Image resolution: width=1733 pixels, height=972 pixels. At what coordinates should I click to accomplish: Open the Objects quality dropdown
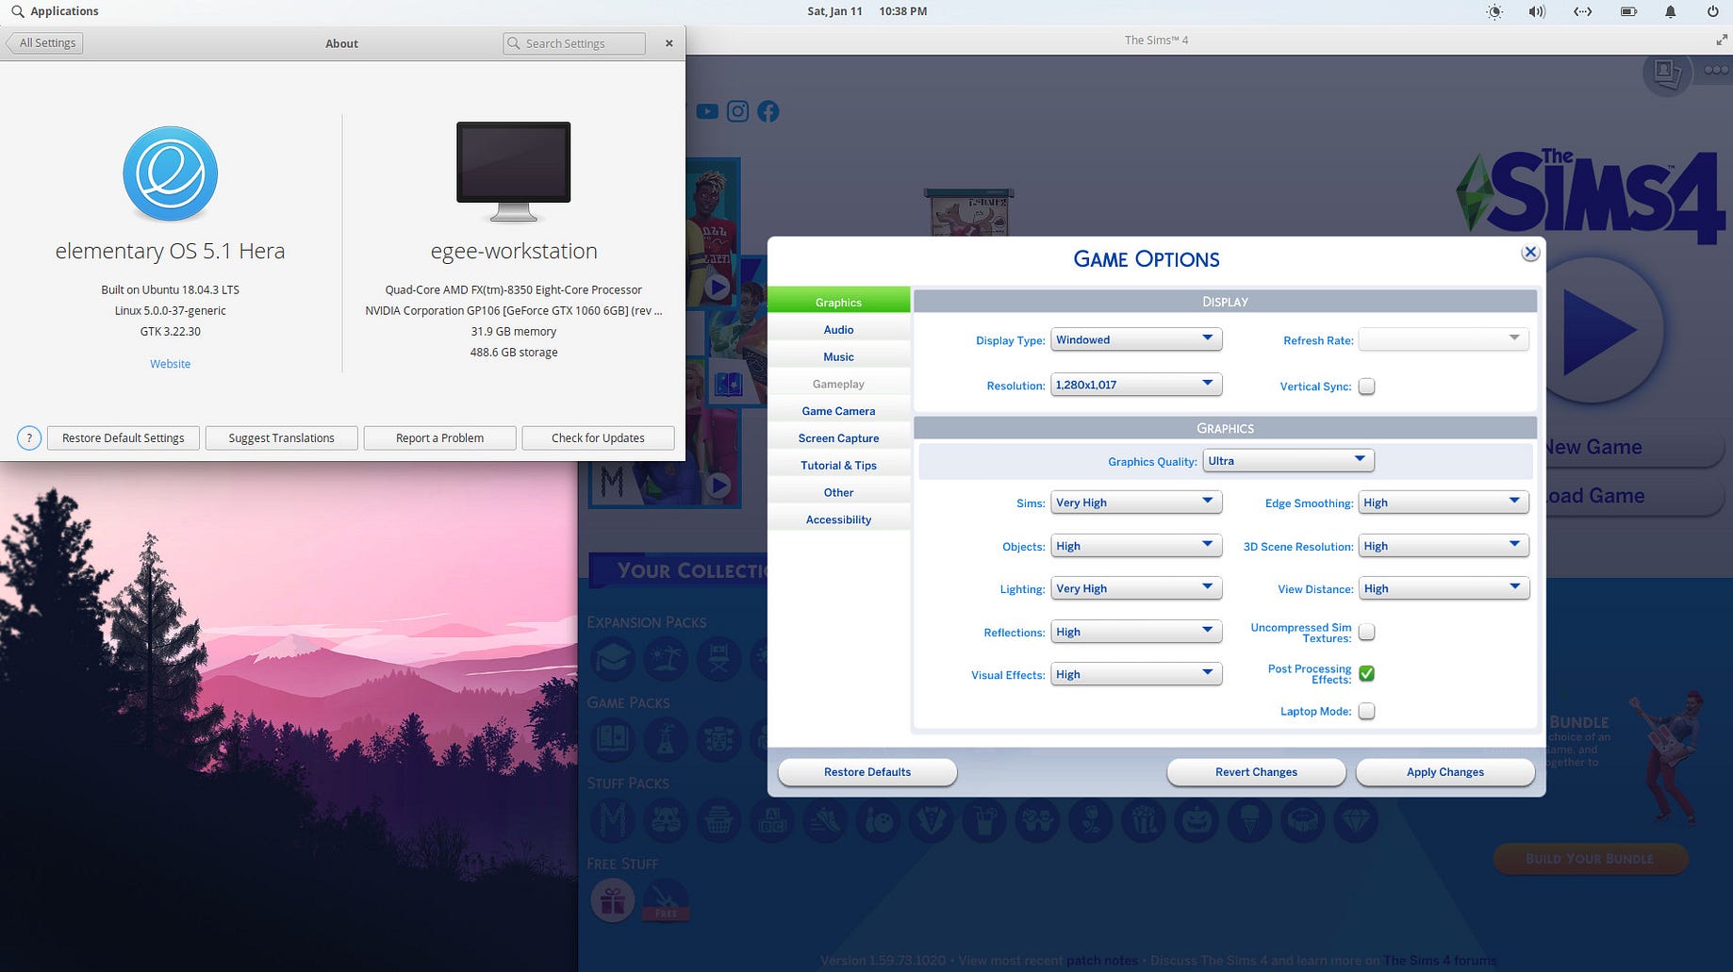(1136, 546)
